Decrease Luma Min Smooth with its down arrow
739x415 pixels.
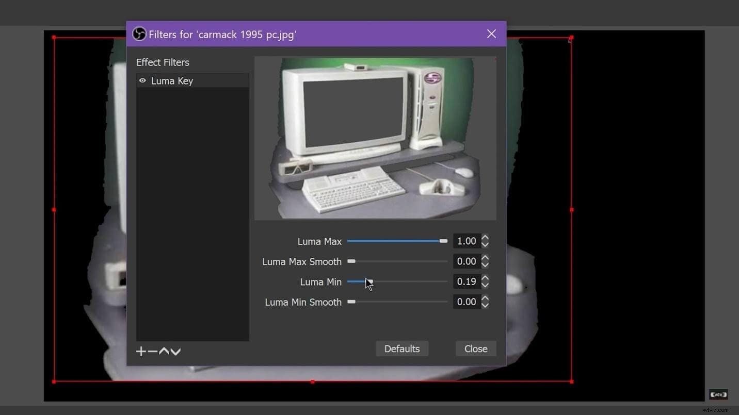484,305
